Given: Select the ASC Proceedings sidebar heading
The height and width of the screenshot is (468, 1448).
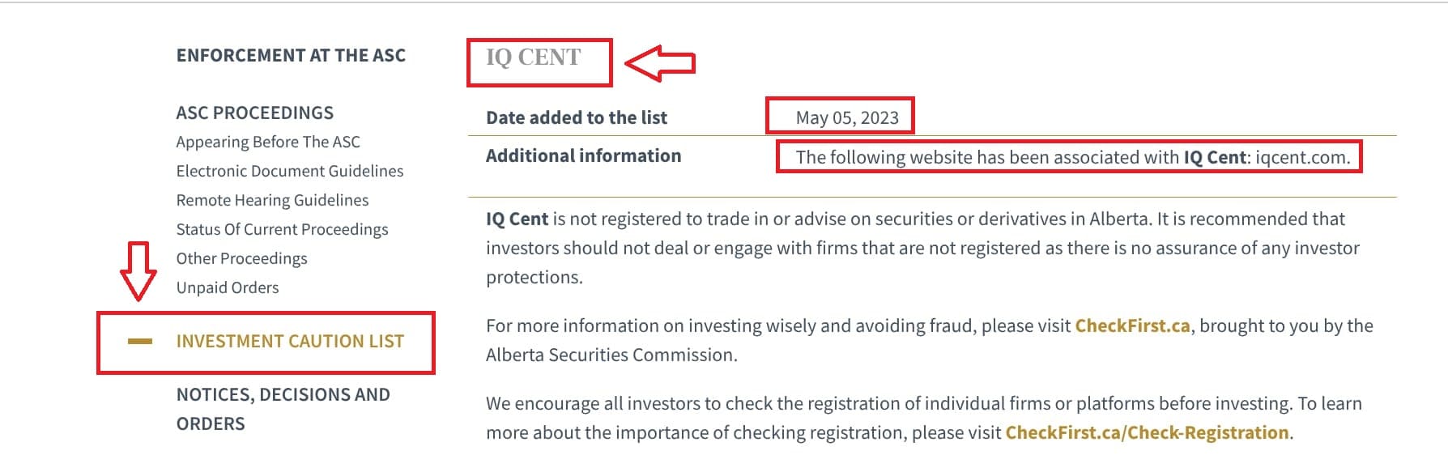Looking at the screenshot, I should tap(254, 113).
